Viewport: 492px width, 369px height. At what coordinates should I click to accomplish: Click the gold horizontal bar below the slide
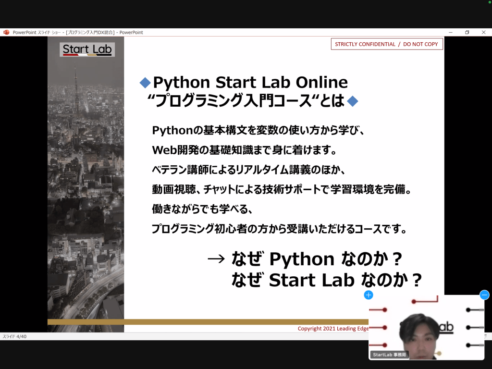[207, 321]
